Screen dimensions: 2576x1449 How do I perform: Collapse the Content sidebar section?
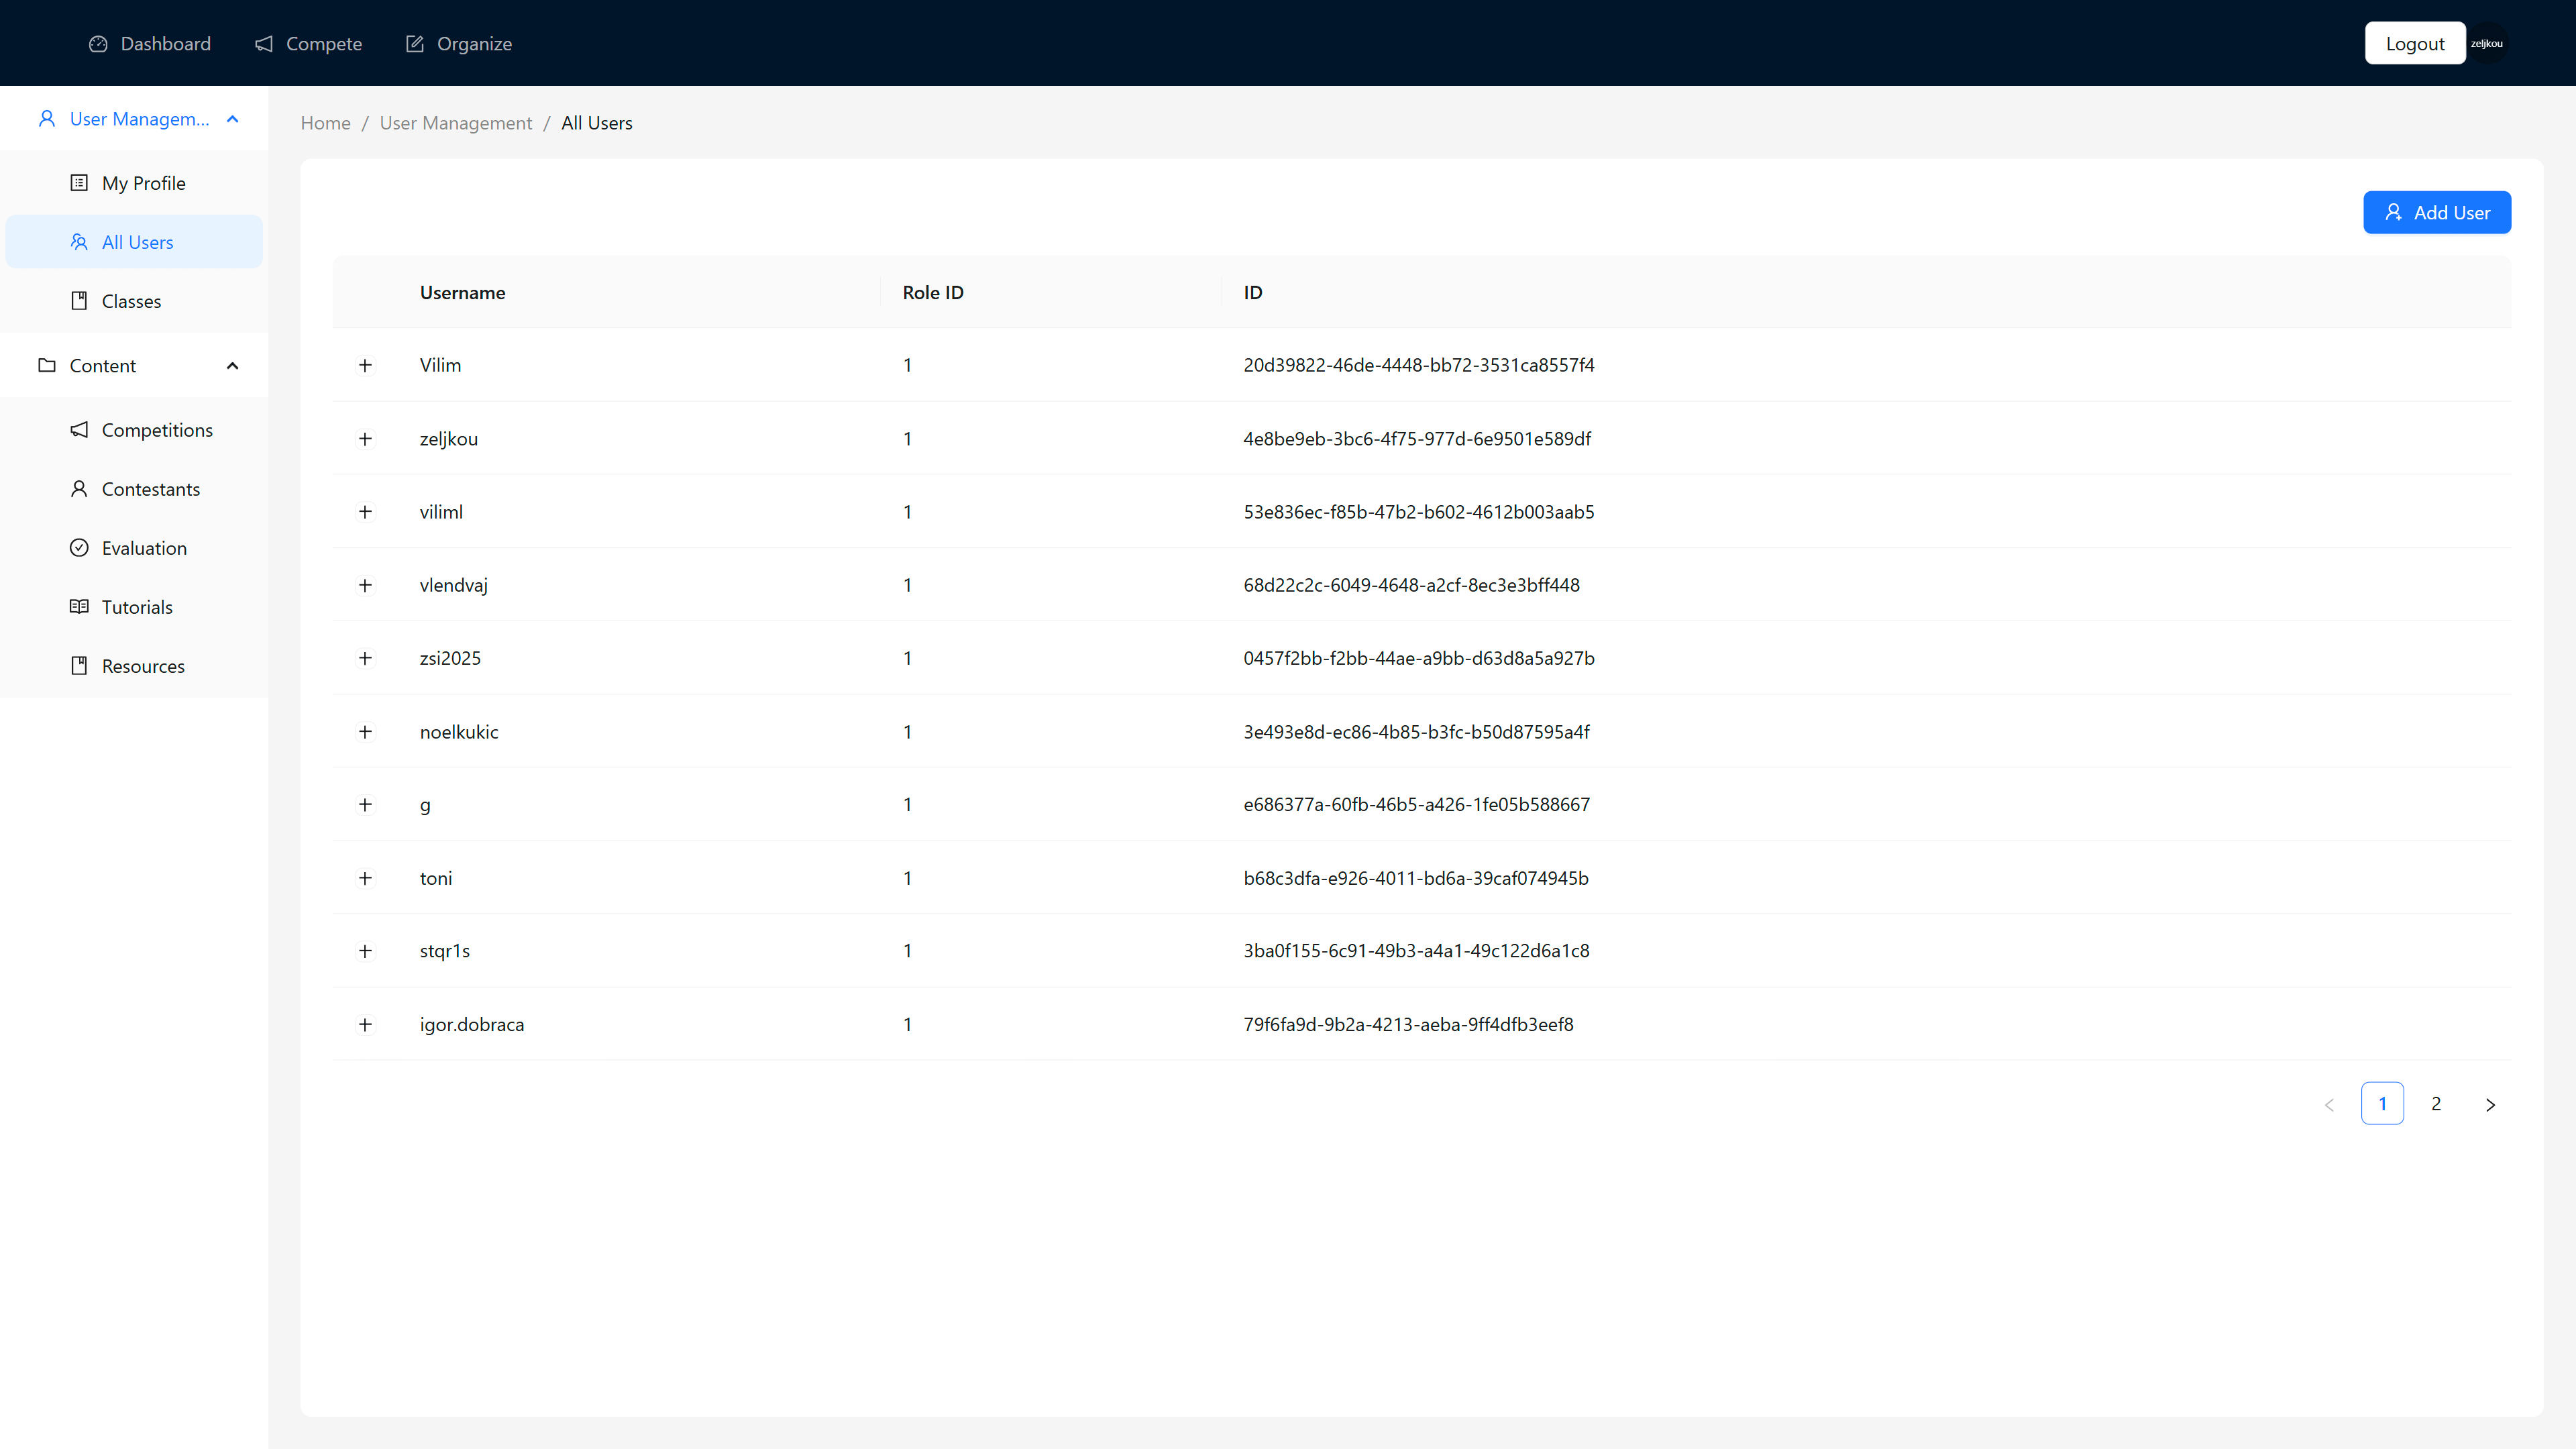(233, 366)
